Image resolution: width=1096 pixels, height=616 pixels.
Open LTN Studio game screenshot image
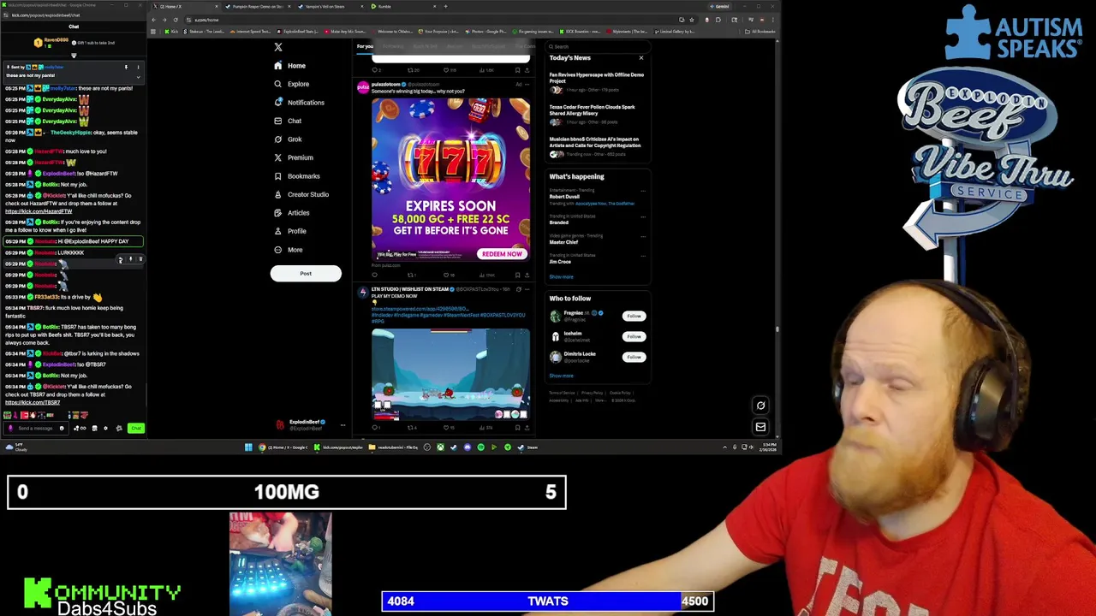coord(450,374)
